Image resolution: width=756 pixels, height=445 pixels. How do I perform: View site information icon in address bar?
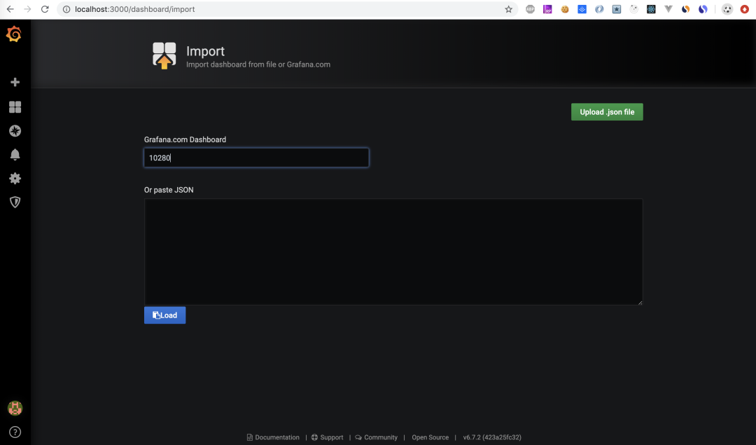tap(66, 9)
